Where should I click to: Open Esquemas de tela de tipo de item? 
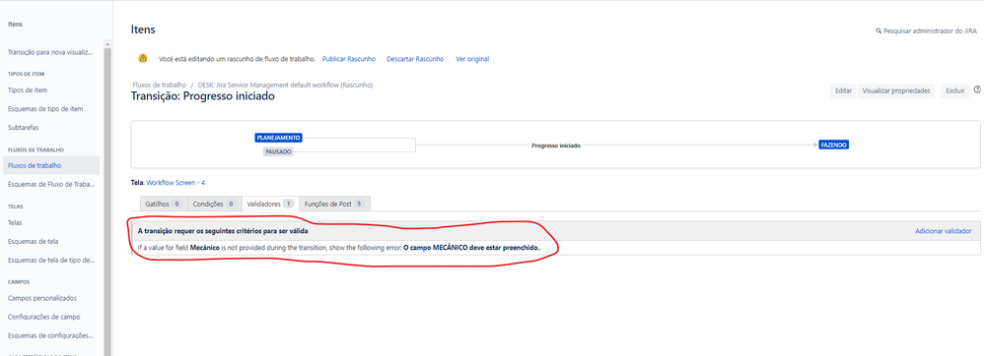click(x=51, y=260)
